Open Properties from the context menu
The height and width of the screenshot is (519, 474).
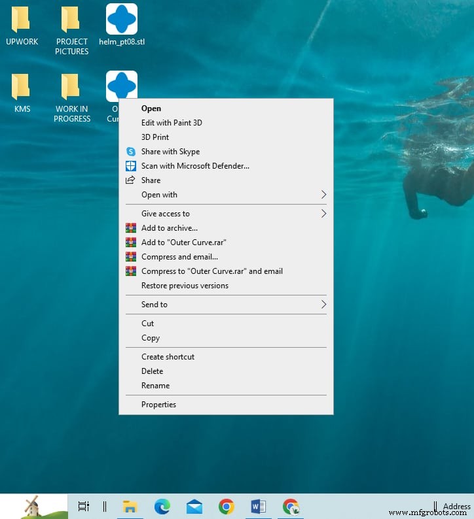(x=226, y=405)
